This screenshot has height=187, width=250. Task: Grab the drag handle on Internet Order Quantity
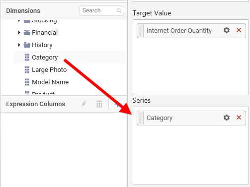(141, 31)
